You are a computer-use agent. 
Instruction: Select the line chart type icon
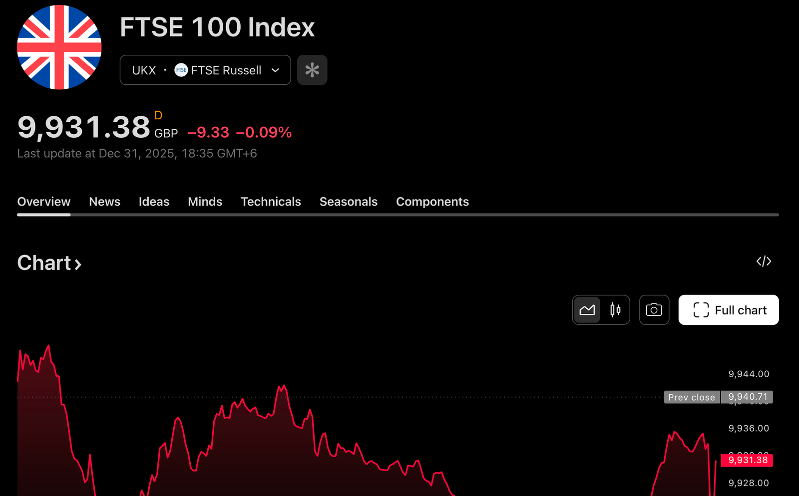[x=587, y=310]
